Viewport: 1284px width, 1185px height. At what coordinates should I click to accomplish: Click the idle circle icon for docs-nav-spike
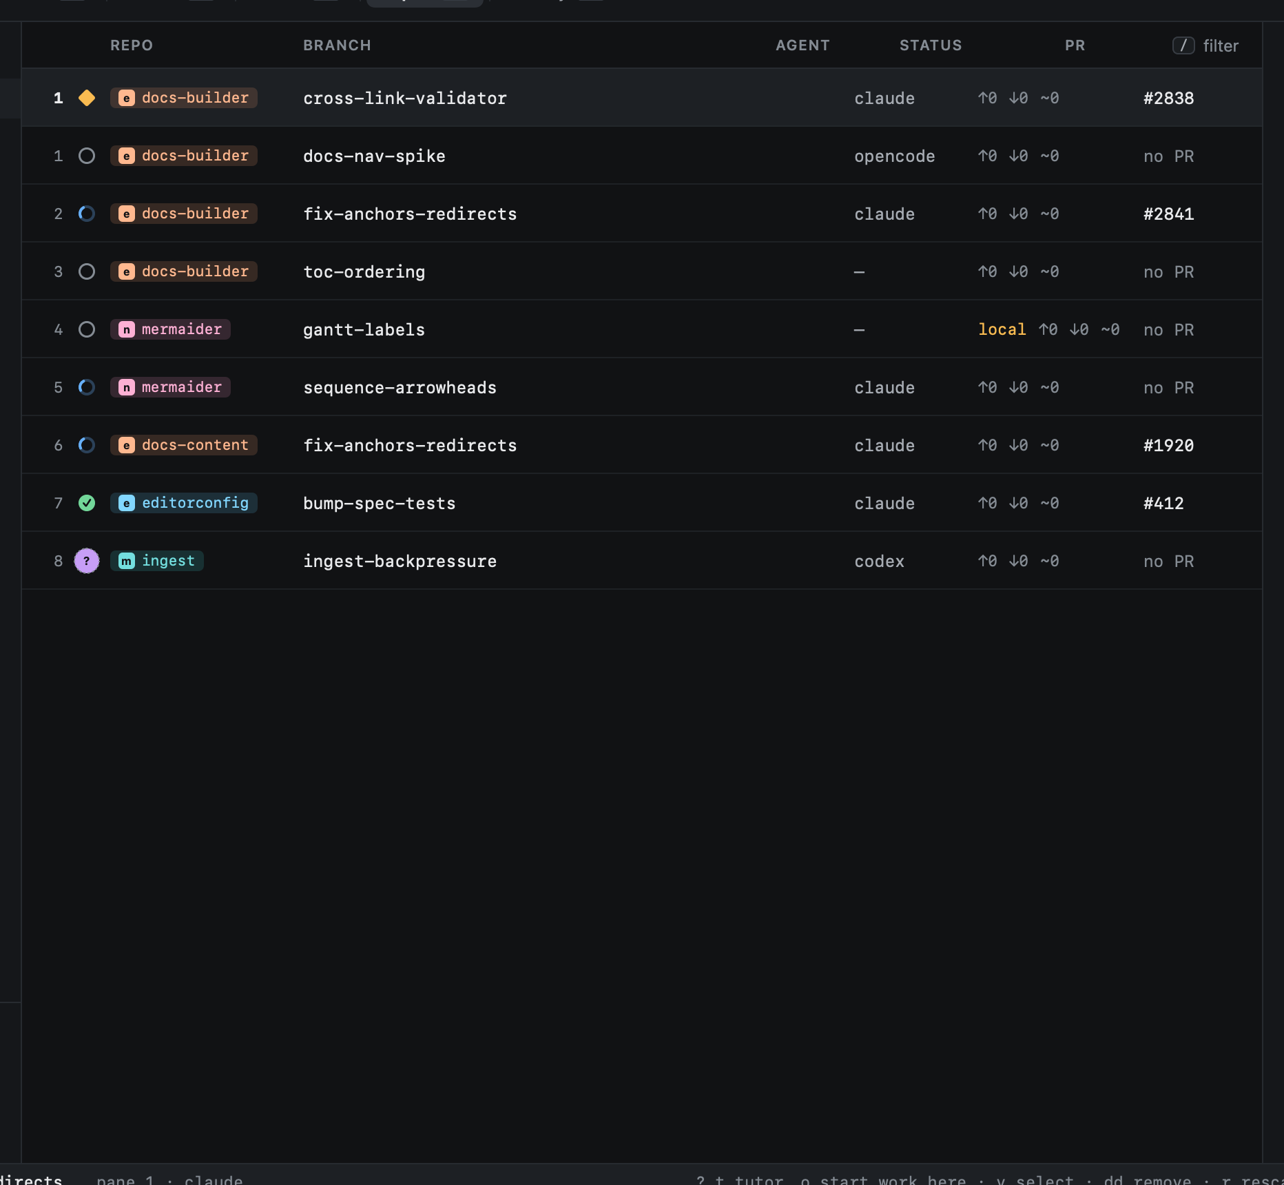(87, 156)
